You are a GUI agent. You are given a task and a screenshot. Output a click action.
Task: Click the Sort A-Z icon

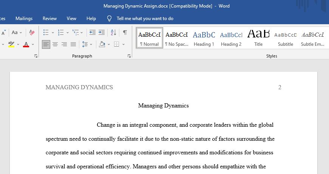pos(113,33)
